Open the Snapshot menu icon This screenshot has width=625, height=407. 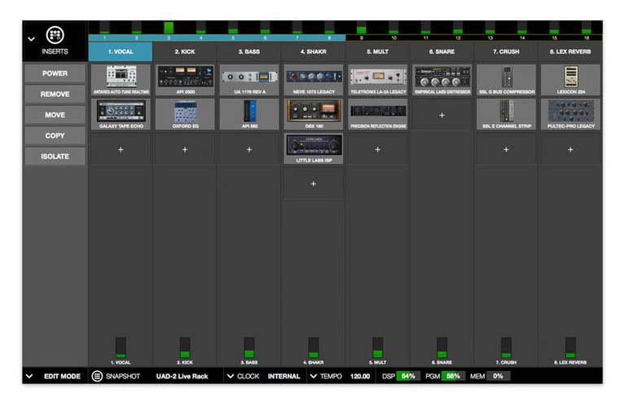[x=97, y=376]
